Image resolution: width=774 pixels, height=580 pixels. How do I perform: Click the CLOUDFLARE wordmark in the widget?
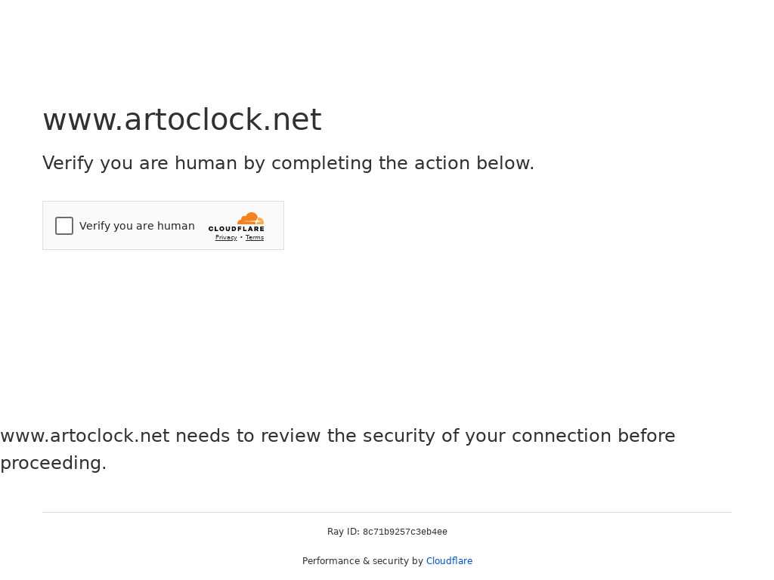(237, 229)
